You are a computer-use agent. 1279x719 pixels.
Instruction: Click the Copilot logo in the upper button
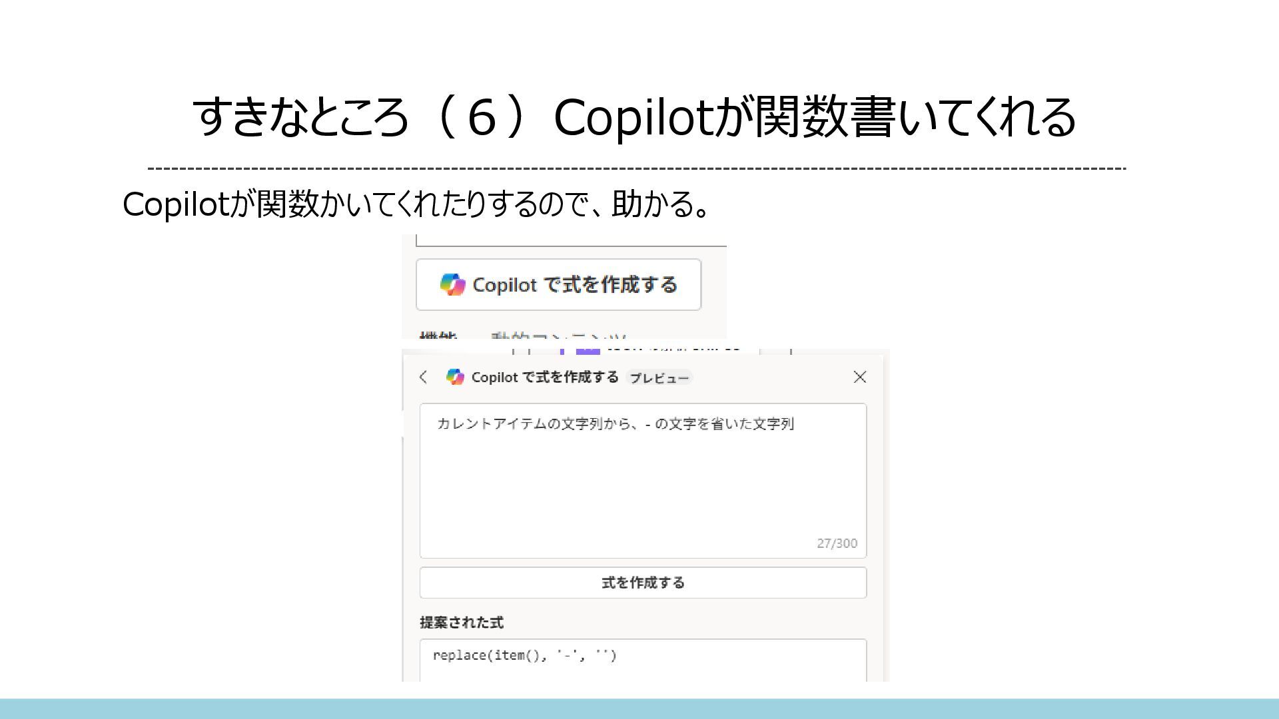[452, 284]
